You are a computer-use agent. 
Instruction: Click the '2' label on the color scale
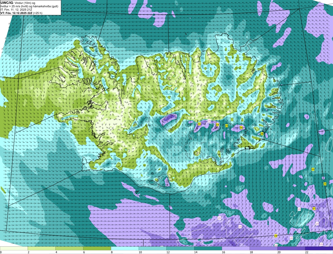click(x=28, y=252)
